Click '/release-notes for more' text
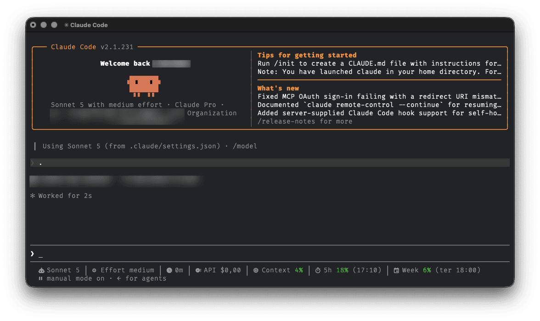This screenshot has width=540, height=321. tap(305, 121)
